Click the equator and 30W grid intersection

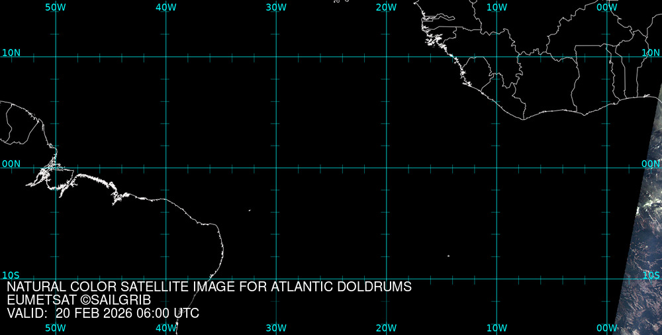point(276,167)
